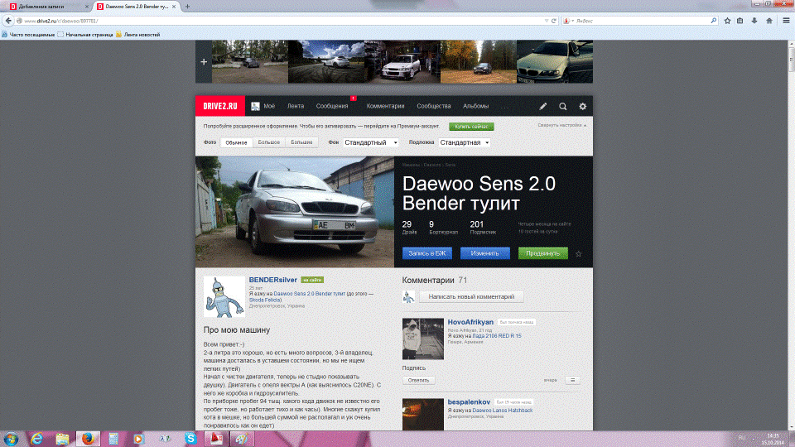Click the Запись в БЖ button
Image resolution: width=795 pixels, height=447 pixels.
(427, 253)
